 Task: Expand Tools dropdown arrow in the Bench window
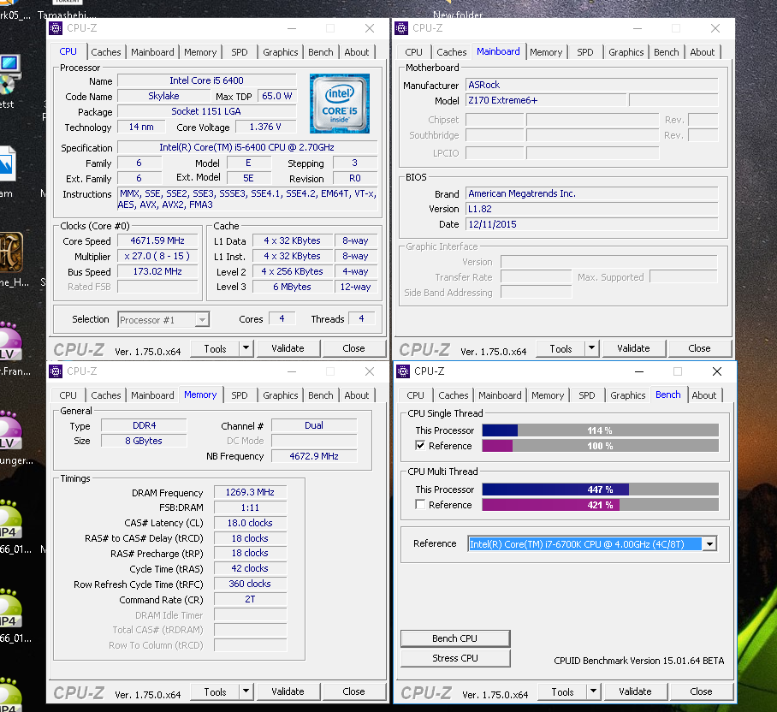coord(593,691)
